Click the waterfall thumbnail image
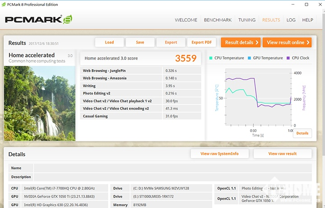Image resolution: width=325 pixels, height=208 pixels. (40, 104)
